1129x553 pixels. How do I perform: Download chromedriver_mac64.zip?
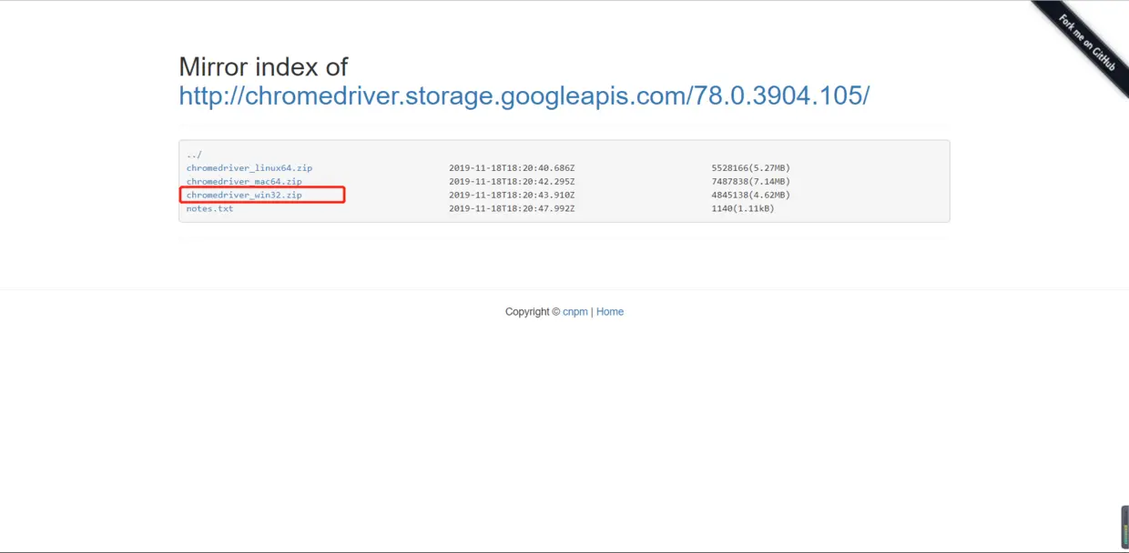(243, 182)
